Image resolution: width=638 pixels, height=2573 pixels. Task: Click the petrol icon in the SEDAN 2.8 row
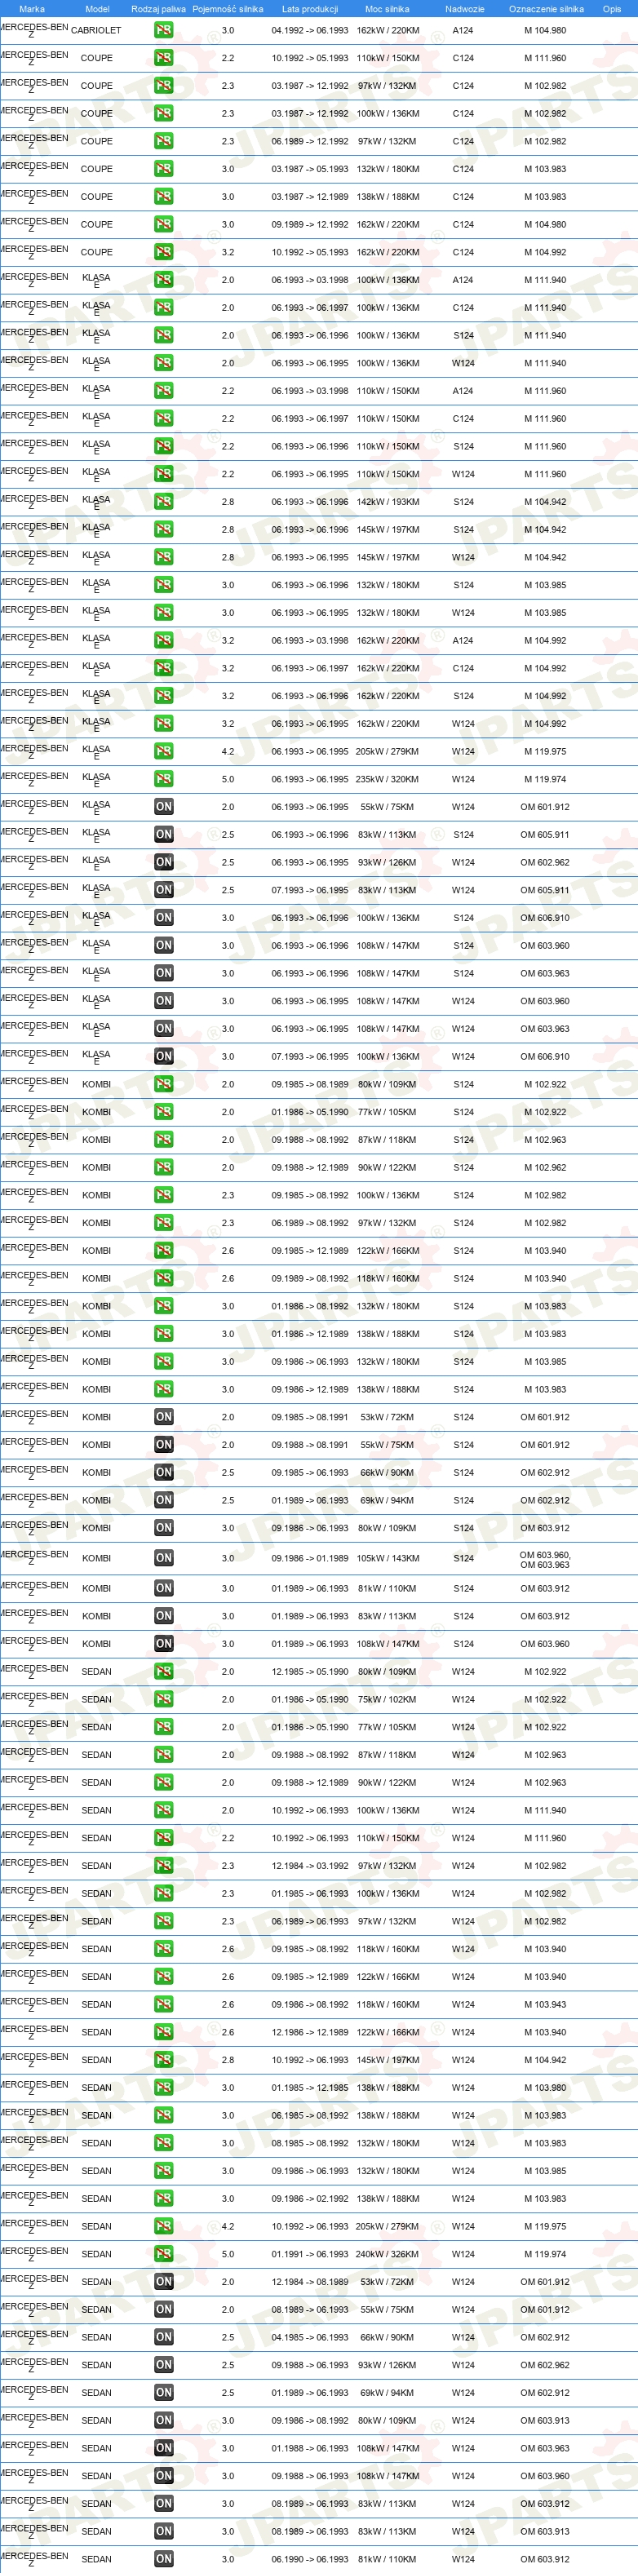pos(164,2060)
